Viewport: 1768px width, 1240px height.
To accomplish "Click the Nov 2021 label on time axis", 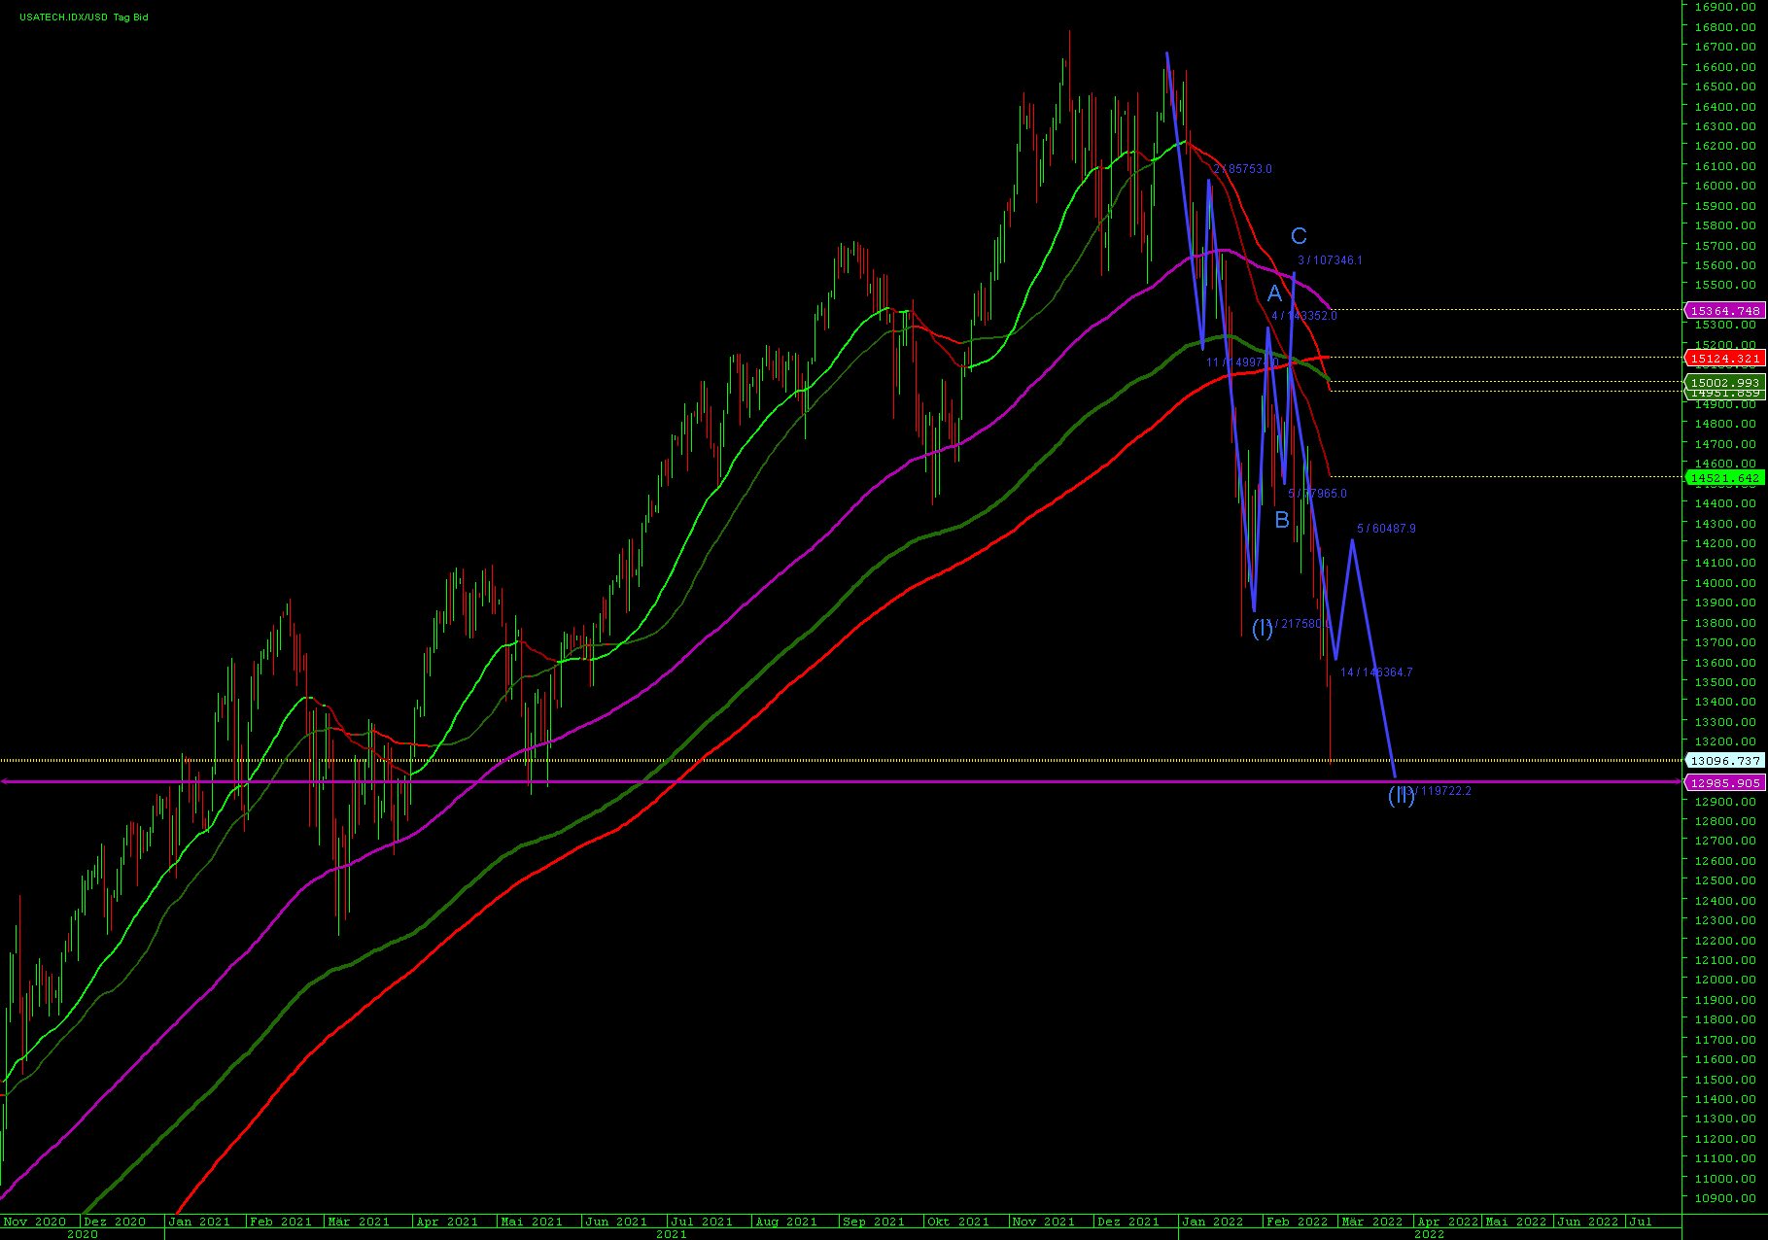I will tap(1044, 1222).
